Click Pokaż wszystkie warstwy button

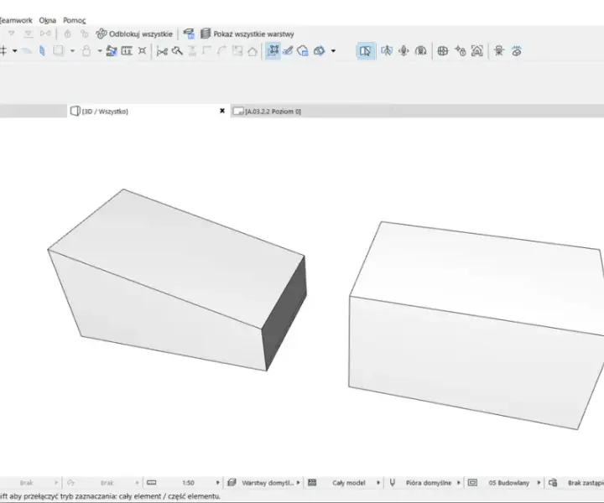(247, 34)
